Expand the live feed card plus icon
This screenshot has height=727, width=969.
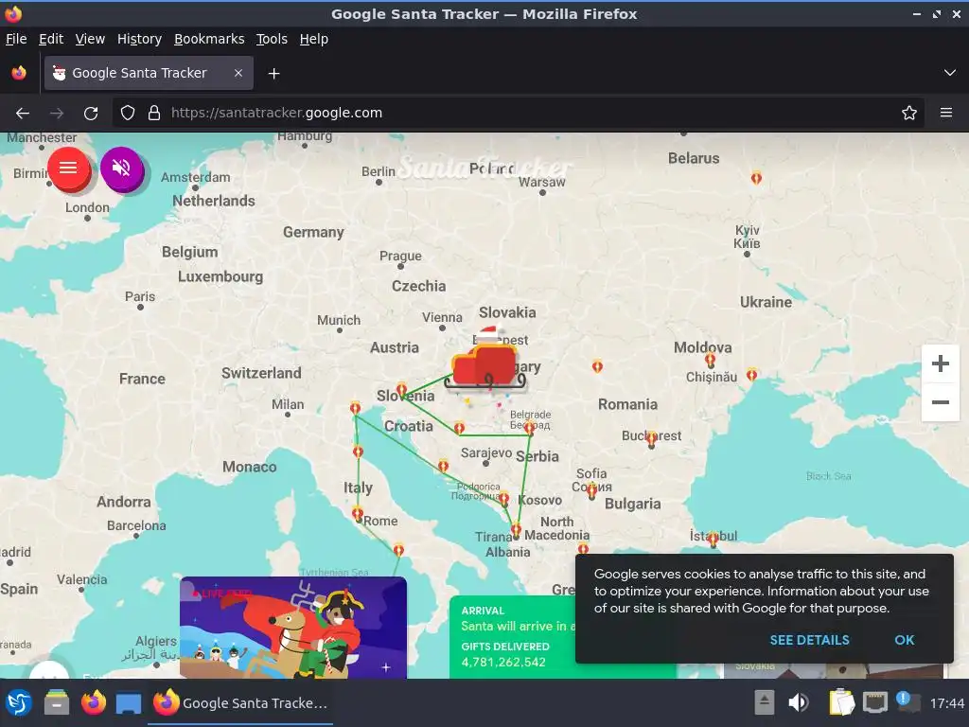386,667
